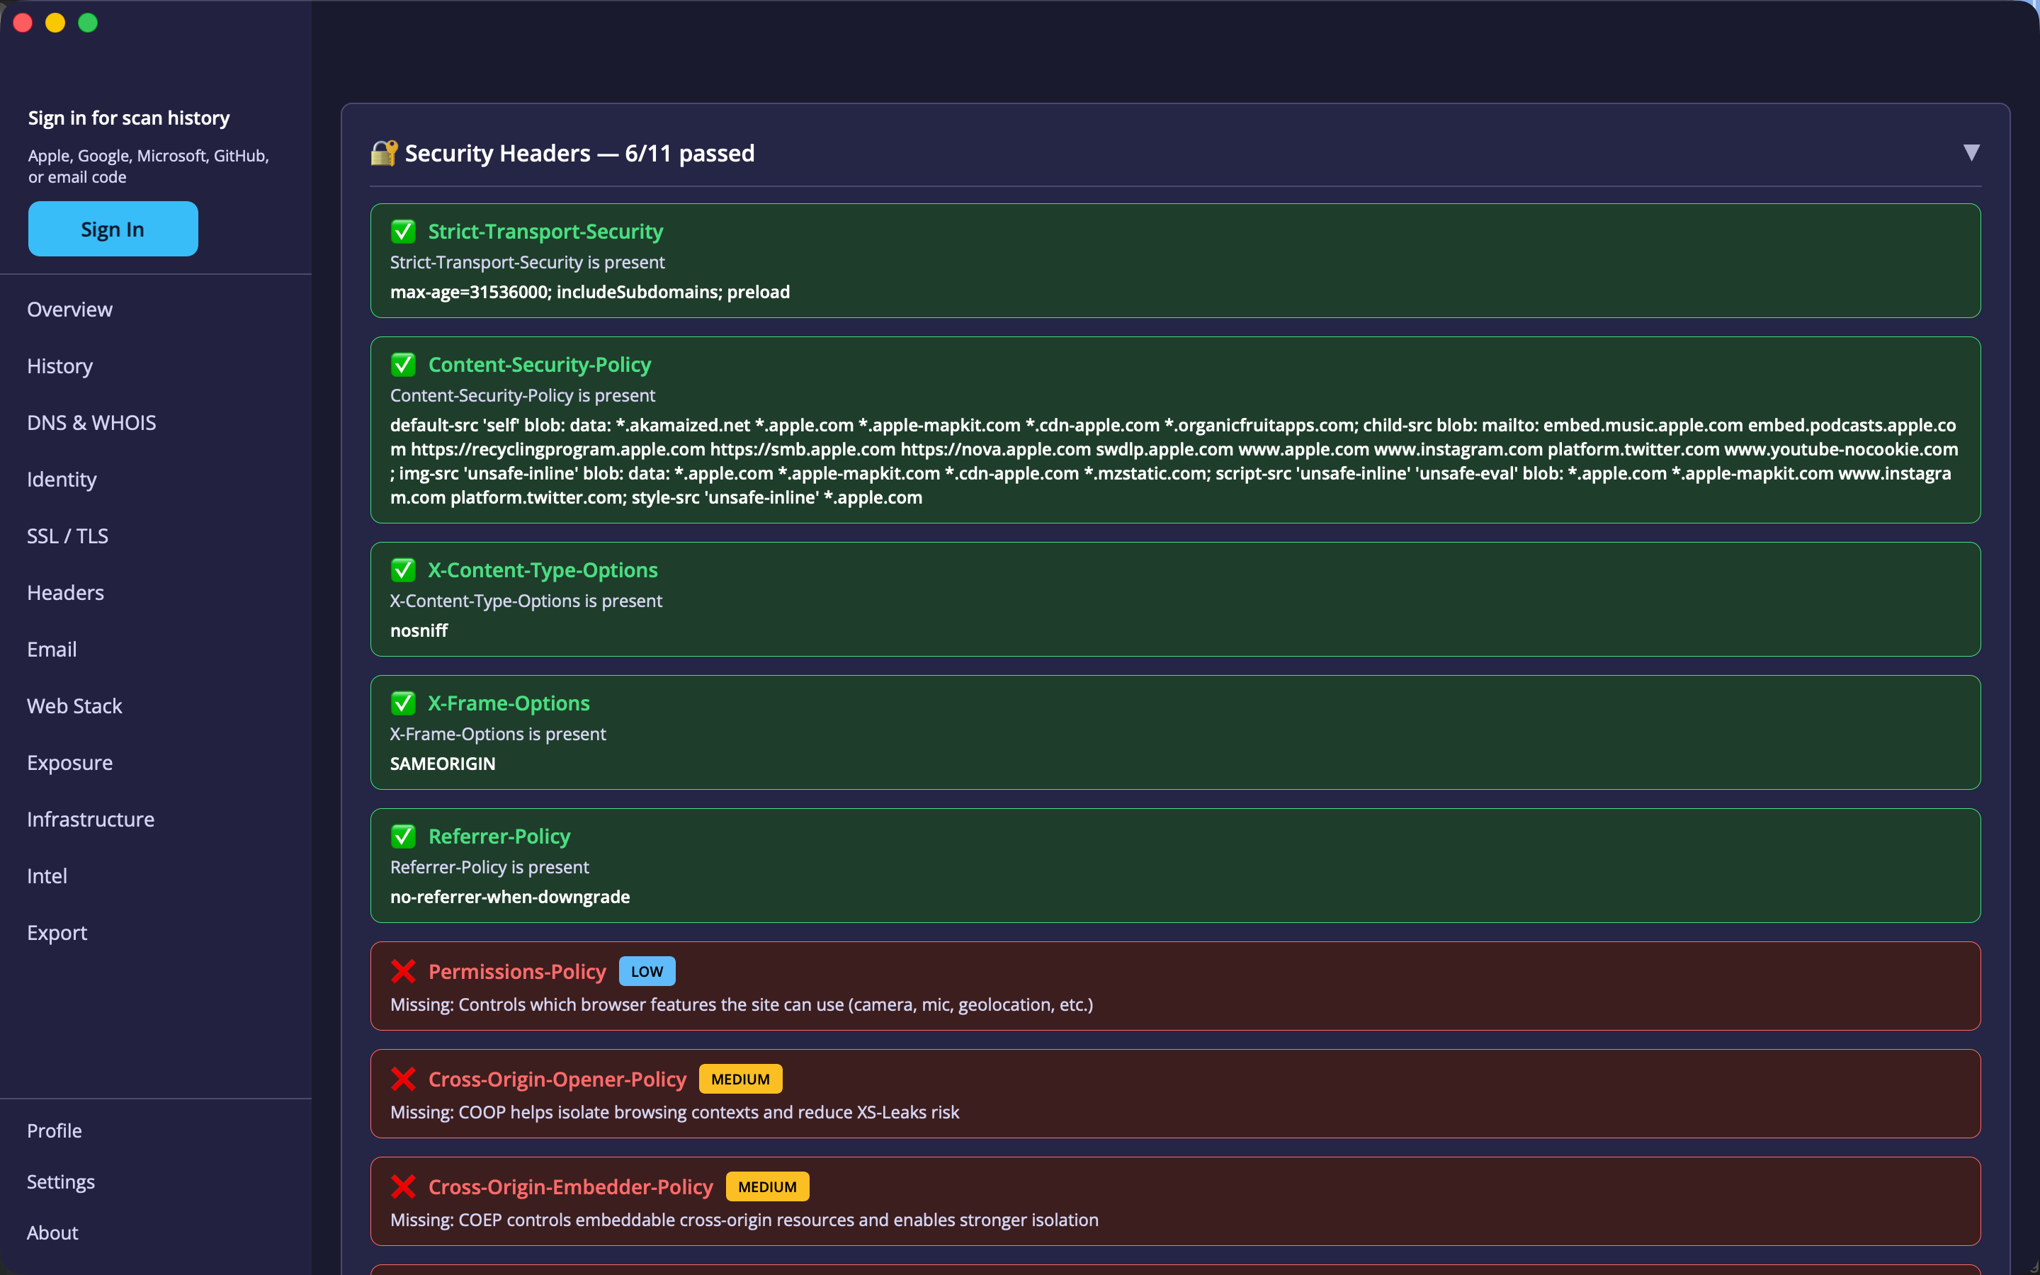
Task: Go to History in sidebar
Action: click(x=59, y=366)
